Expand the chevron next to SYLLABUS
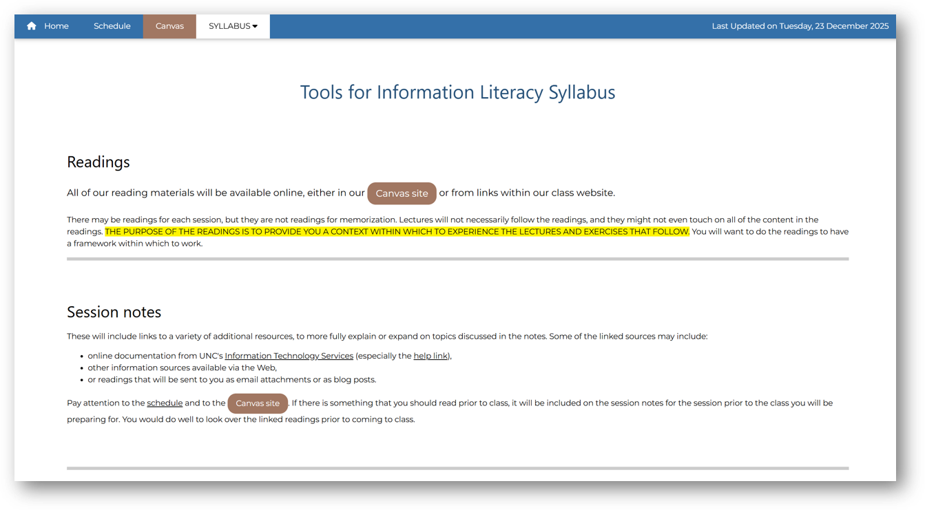Viewport: 925px width, 510px height. [256, 27]
